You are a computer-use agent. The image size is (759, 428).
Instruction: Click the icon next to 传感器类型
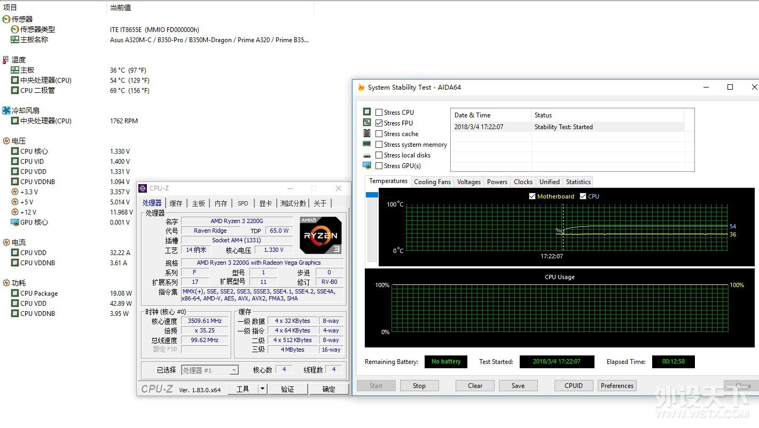(x=14, y=29)
